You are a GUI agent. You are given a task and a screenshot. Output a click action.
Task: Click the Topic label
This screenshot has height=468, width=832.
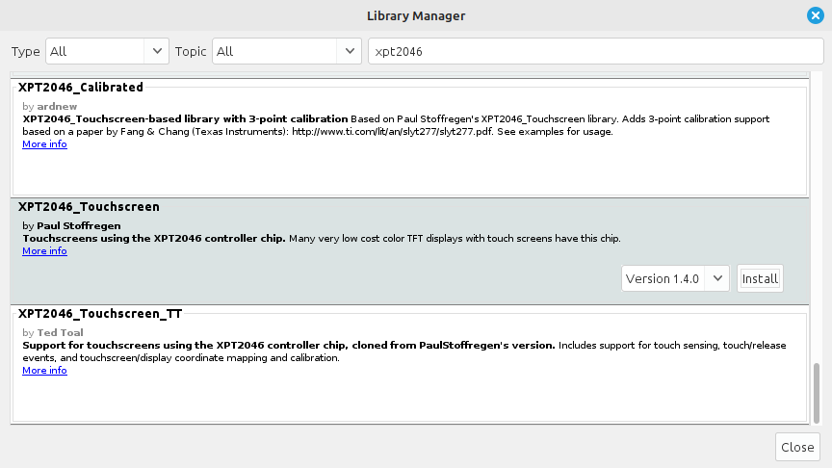[x=191, y=51]
